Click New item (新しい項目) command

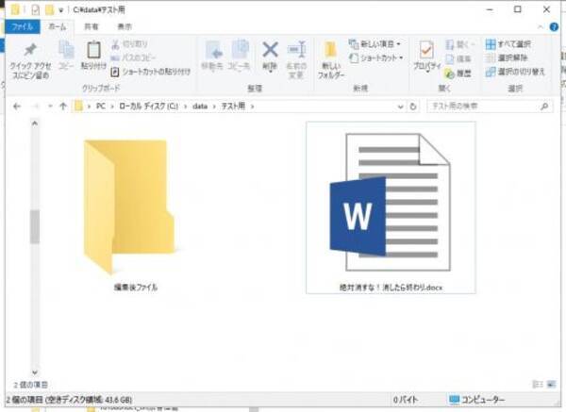[x=375, y=44]
